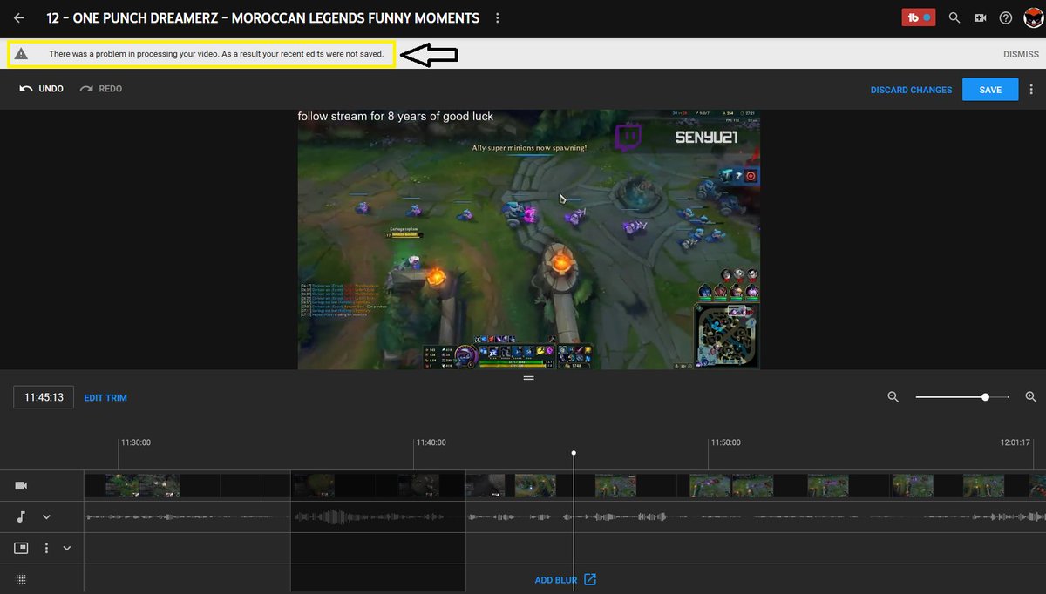Click the first video track thumbnail
This screenshot has width=1046, height=594.
coord(122,485)
